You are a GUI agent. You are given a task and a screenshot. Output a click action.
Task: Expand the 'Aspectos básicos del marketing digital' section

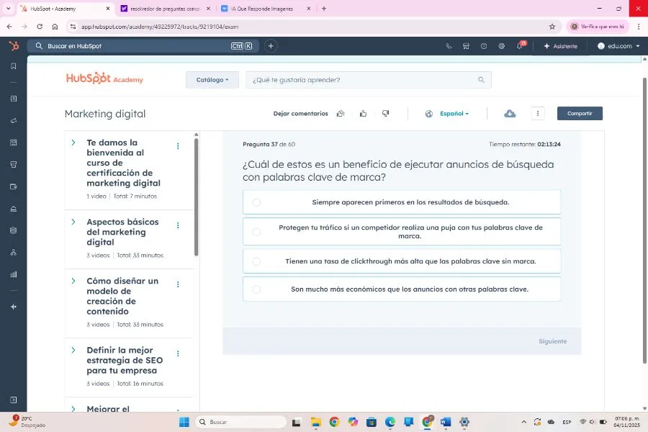tap(73, 222)
